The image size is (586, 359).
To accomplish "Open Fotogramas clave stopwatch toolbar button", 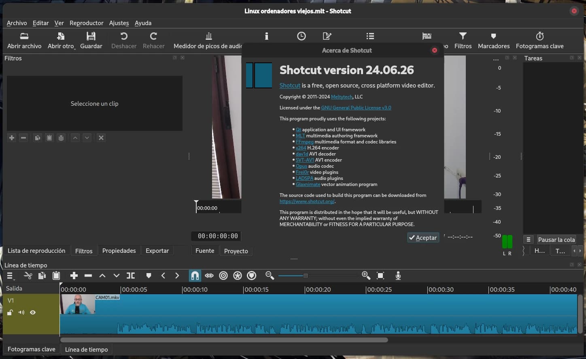I will click(x=539, y=41).
